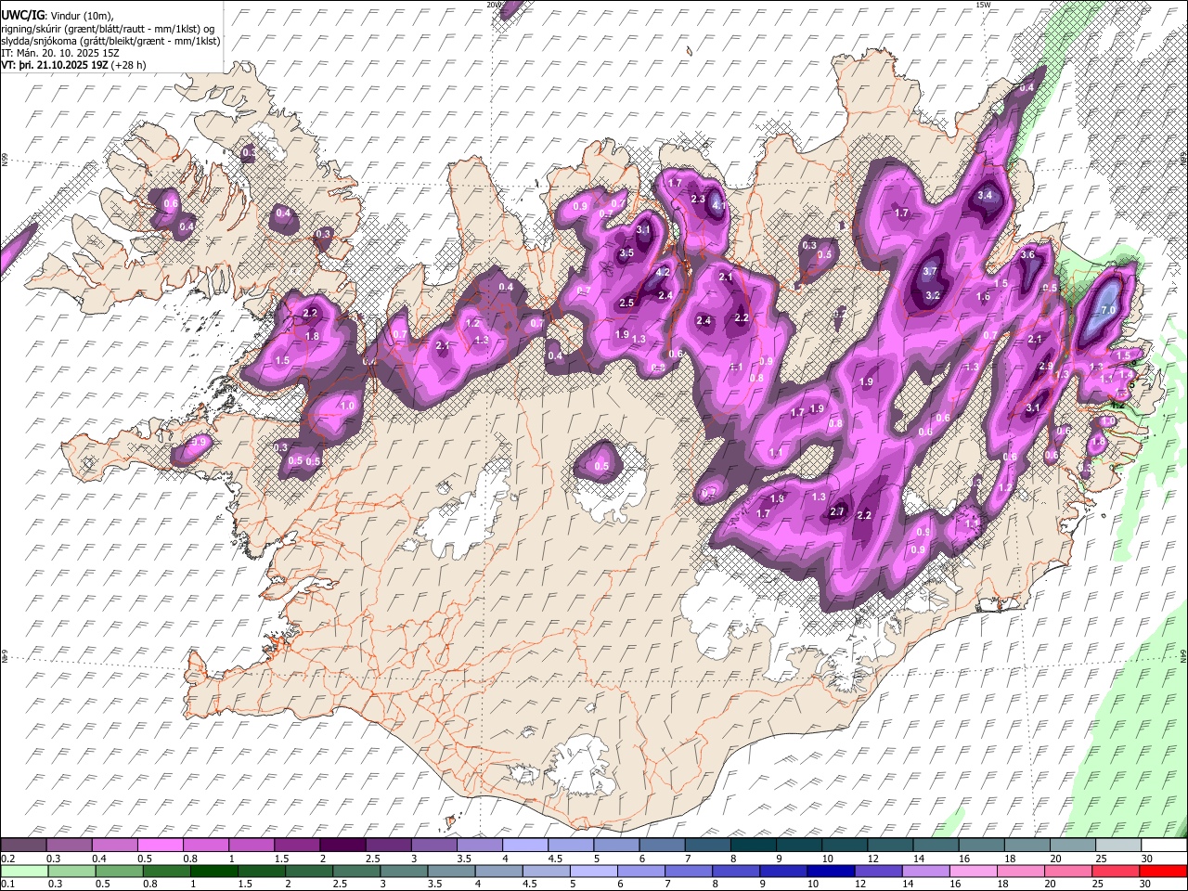
Task: Click the 3.6 value near the east coast
Action: [1027, 255]
